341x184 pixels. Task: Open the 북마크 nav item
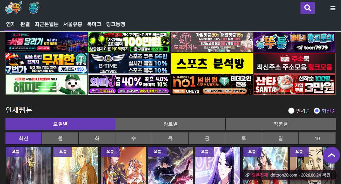[x=94, y=24]
